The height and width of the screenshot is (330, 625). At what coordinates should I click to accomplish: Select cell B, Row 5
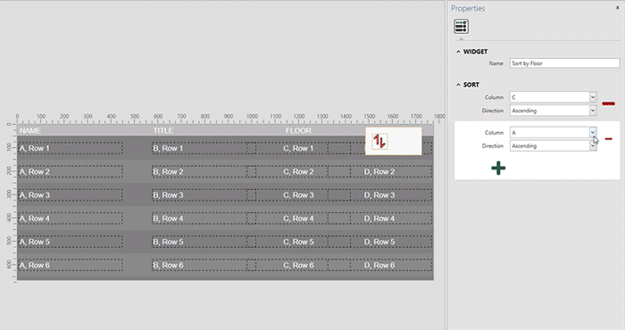(x=204, y=242)
